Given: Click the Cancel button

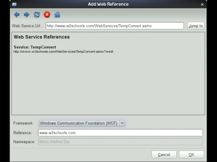Looking at the screenshot, I should point(164,154).
